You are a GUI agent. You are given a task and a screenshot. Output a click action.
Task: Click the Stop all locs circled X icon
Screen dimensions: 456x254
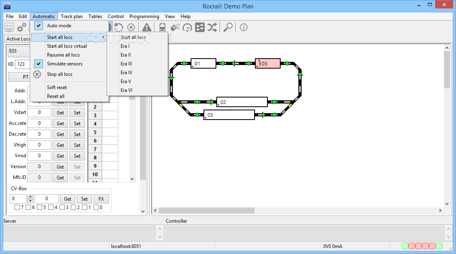(x=37, y=74)
